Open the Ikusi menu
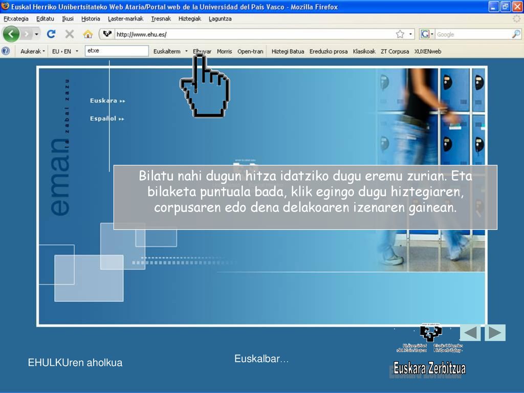Screen dimensions: 524x393 pyautogui.click(x=68, y=19)
